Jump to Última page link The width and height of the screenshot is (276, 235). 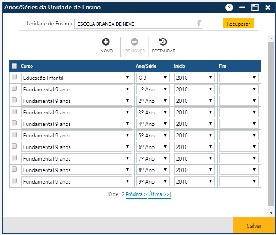[x=159, y=194]
